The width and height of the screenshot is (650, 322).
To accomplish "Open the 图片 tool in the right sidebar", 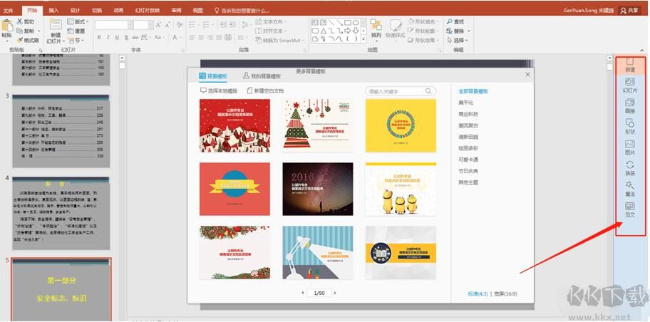I will pos(629,147).
